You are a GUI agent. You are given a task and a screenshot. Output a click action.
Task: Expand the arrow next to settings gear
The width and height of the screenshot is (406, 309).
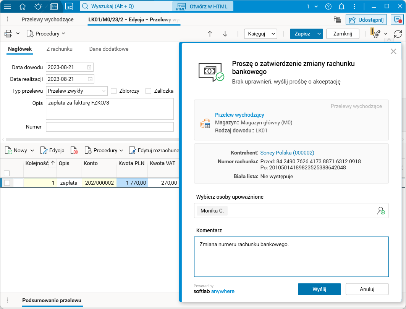pos(386,34)
